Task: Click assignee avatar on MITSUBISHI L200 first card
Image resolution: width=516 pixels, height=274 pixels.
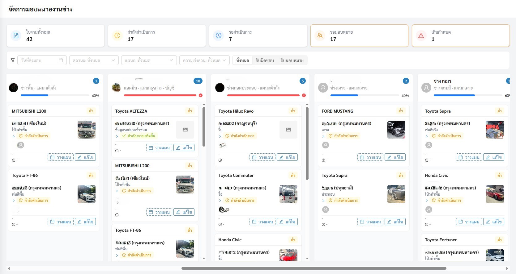Action: (x=21, y=145)
